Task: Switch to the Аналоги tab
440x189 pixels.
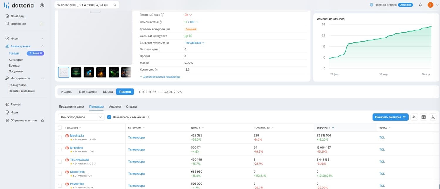Action: (x=115, y=107)
